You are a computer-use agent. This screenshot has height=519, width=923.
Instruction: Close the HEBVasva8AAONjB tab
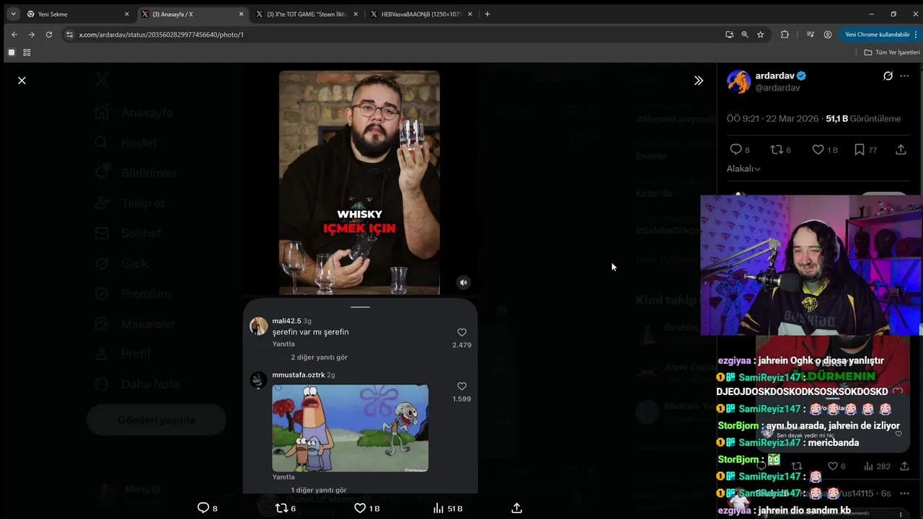470,14
